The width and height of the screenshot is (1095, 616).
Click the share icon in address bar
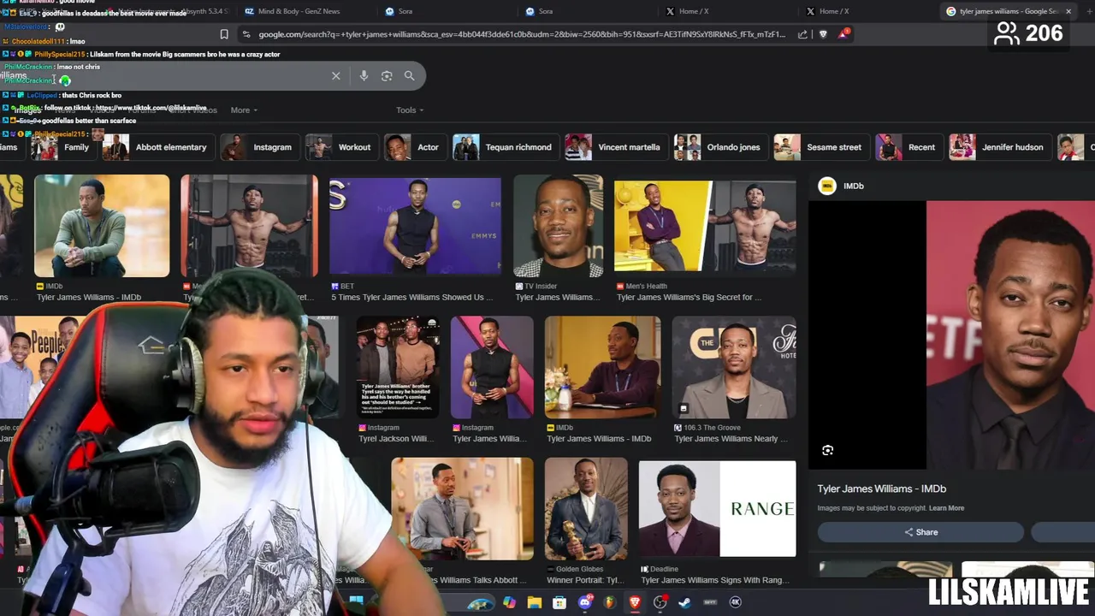(x=802, y=34)
